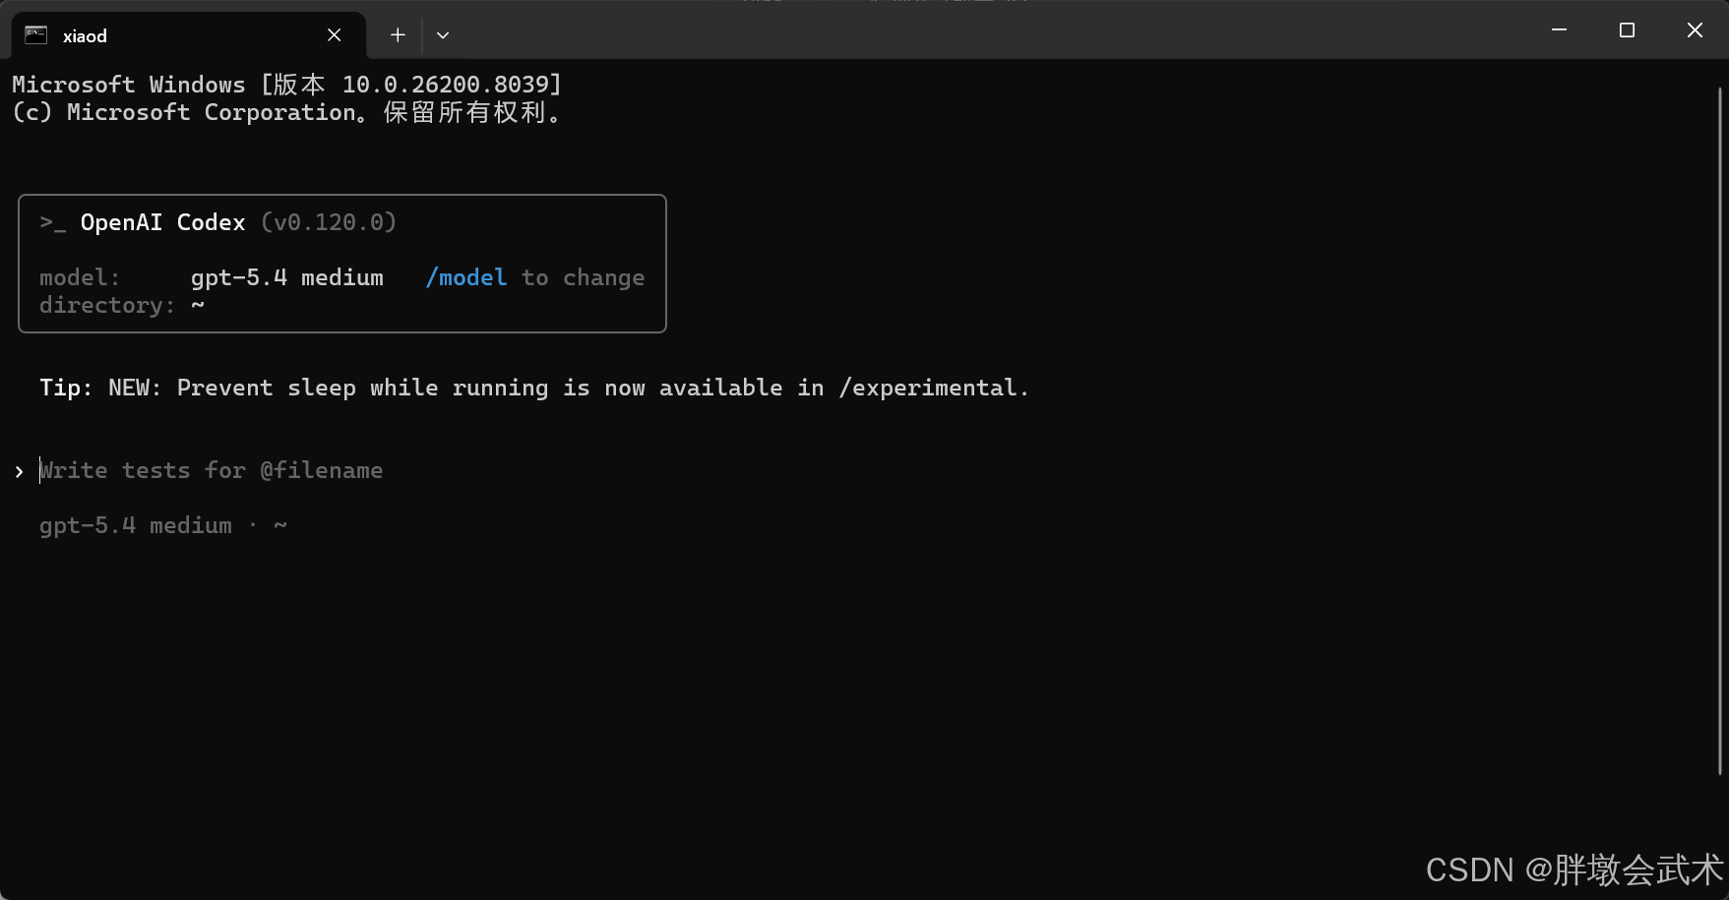Click the 'Microsoft Windows' version line
The width and height of the screenshot is (1729, 900).
pos(286,85)
